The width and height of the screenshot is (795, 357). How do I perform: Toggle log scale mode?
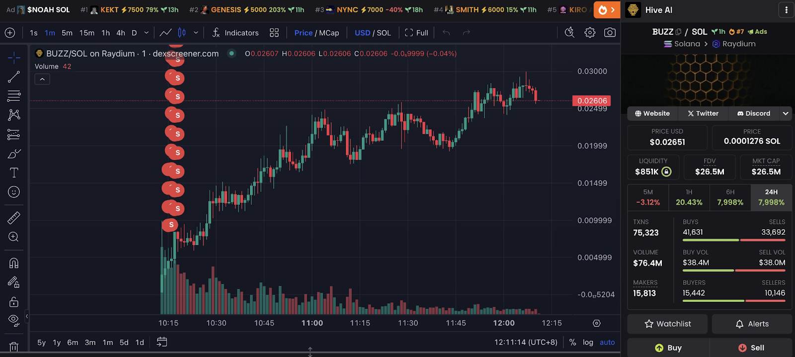[588, 343]
